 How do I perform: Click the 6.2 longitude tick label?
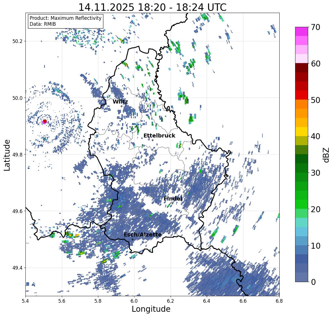[171, 301]
